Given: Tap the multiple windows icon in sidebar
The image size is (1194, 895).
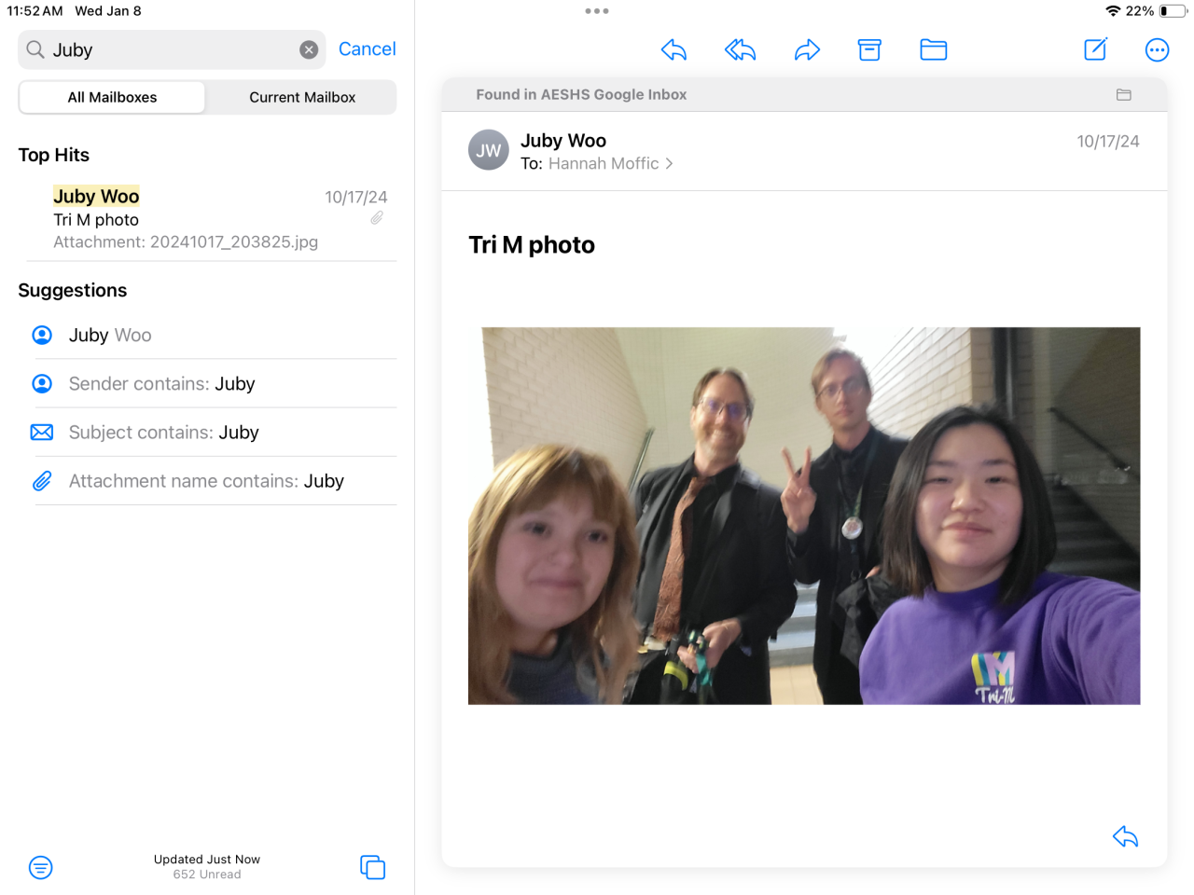Looking at the screenshot, I should (x=372, y=867).
